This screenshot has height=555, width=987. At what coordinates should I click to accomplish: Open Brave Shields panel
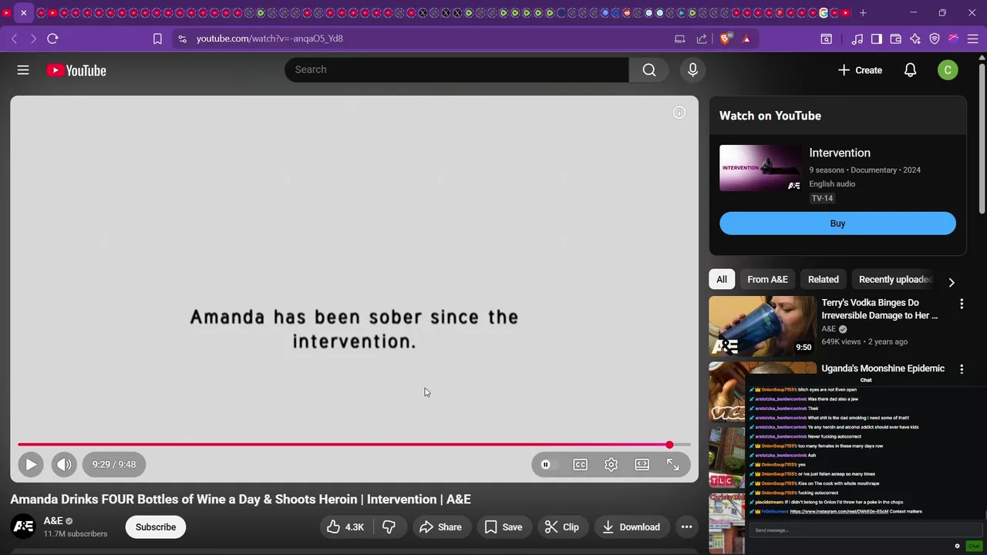725,39
